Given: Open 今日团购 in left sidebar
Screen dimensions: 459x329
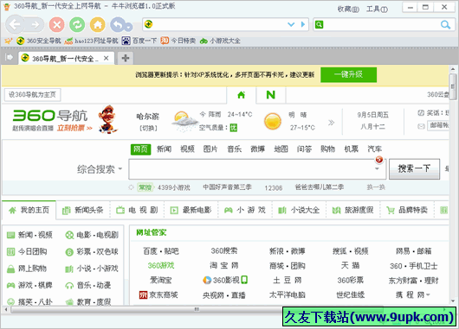Looking at the screenshot, I should [27, 251].
